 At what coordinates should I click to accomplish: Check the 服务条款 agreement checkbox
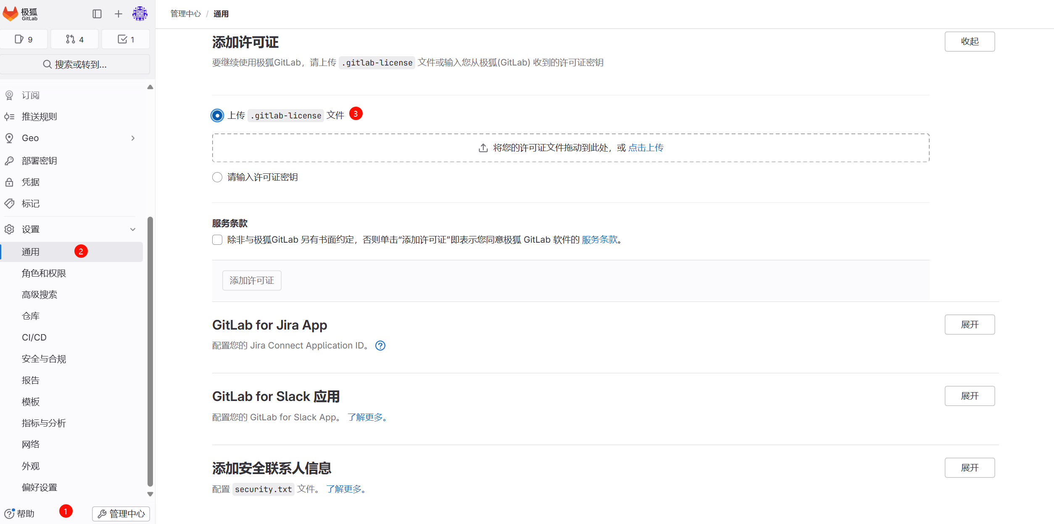pyautogui.click(x=217, y=239)
